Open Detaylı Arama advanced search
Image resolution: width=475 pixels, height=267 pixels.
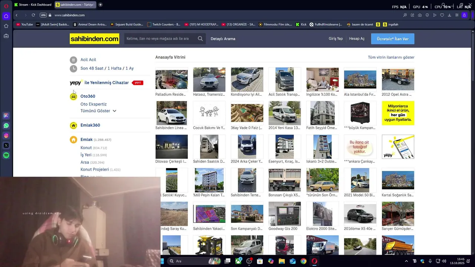pos(223,39)
